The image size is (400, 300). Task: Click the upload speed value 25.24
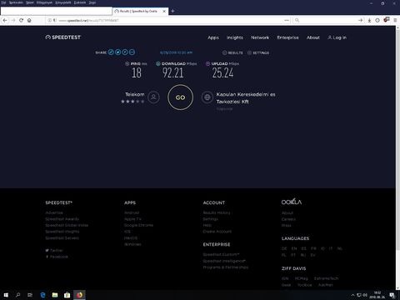222,73
